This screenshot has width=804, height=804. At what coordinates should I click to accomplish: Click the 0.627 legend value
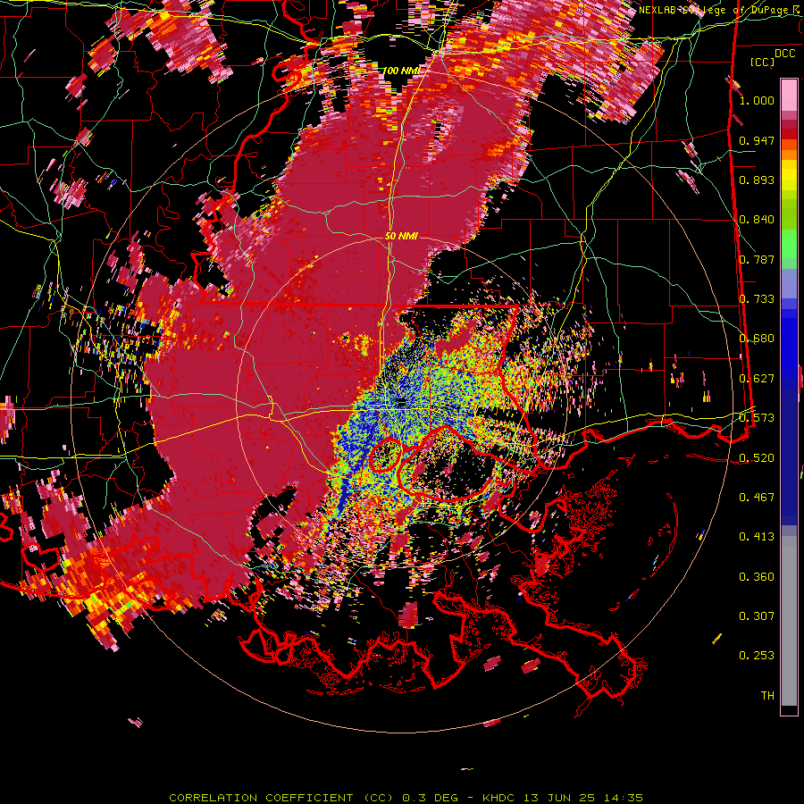point(757,379)
